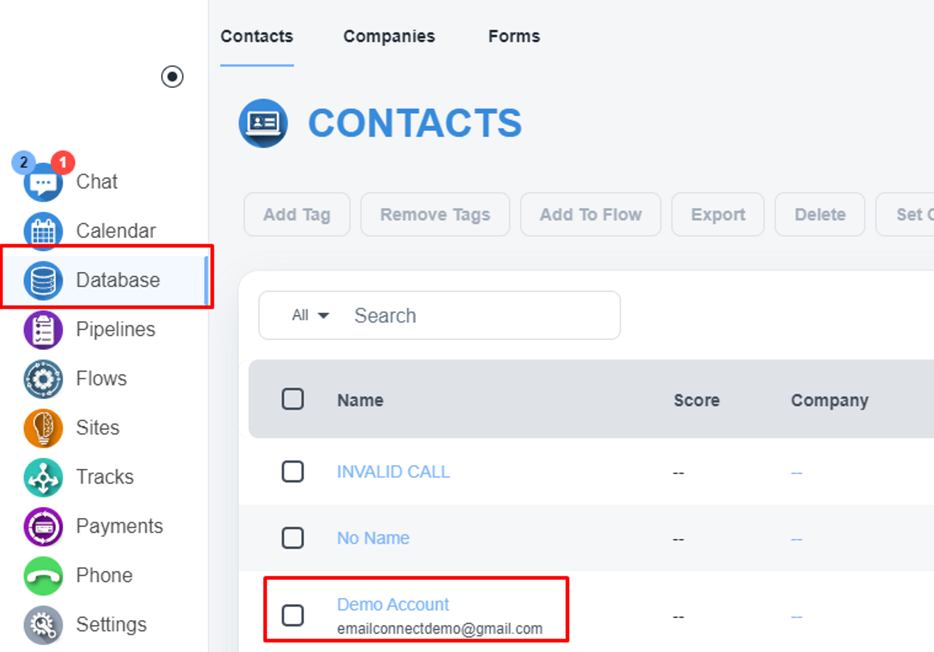Open the Flows gear icon

[43, 379]
